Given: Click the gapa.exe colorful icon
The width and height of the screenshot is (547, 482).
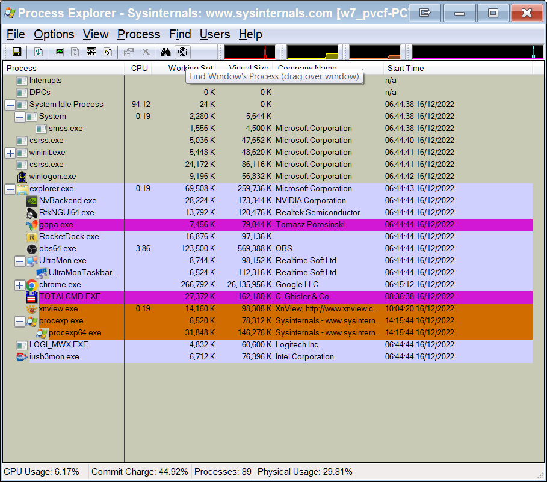Looking at the screenshot, I should (32, 225).
